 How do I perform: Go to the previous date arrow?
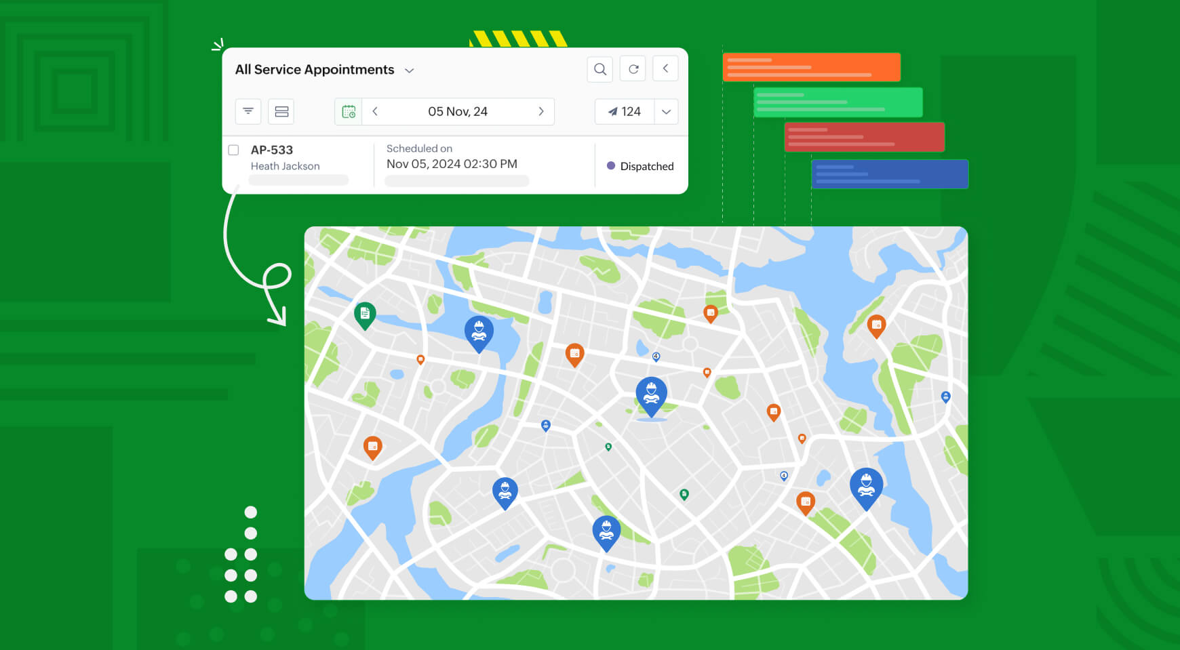point(375,112)
